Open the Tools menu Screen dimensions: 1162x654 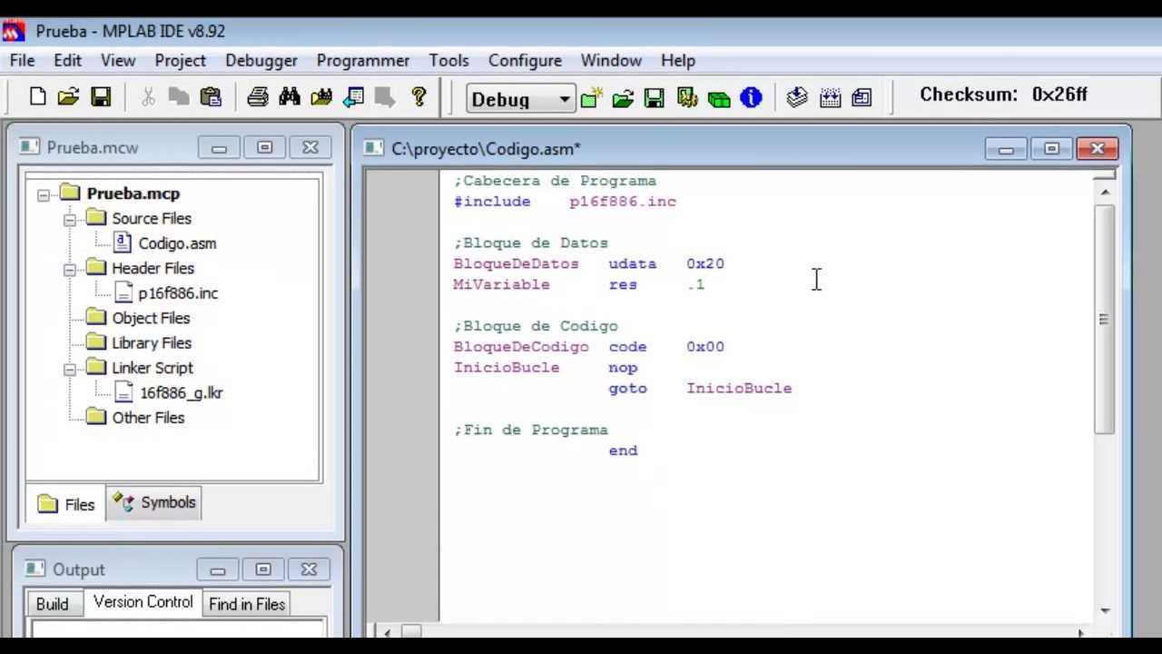click(x=448, y=60)
